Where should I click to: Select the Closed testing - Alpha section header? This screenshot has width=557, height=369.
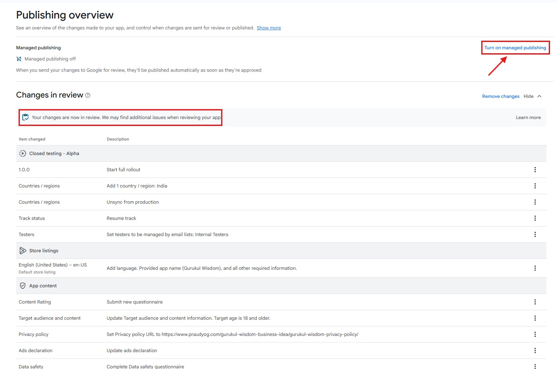[x=54, y=153]
